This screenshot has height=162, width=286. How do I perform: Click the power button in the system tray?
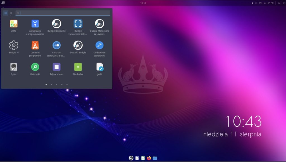(x=279, y=3)
